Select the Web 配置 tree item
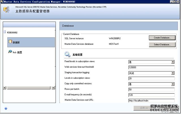 (x=17, y=52)
